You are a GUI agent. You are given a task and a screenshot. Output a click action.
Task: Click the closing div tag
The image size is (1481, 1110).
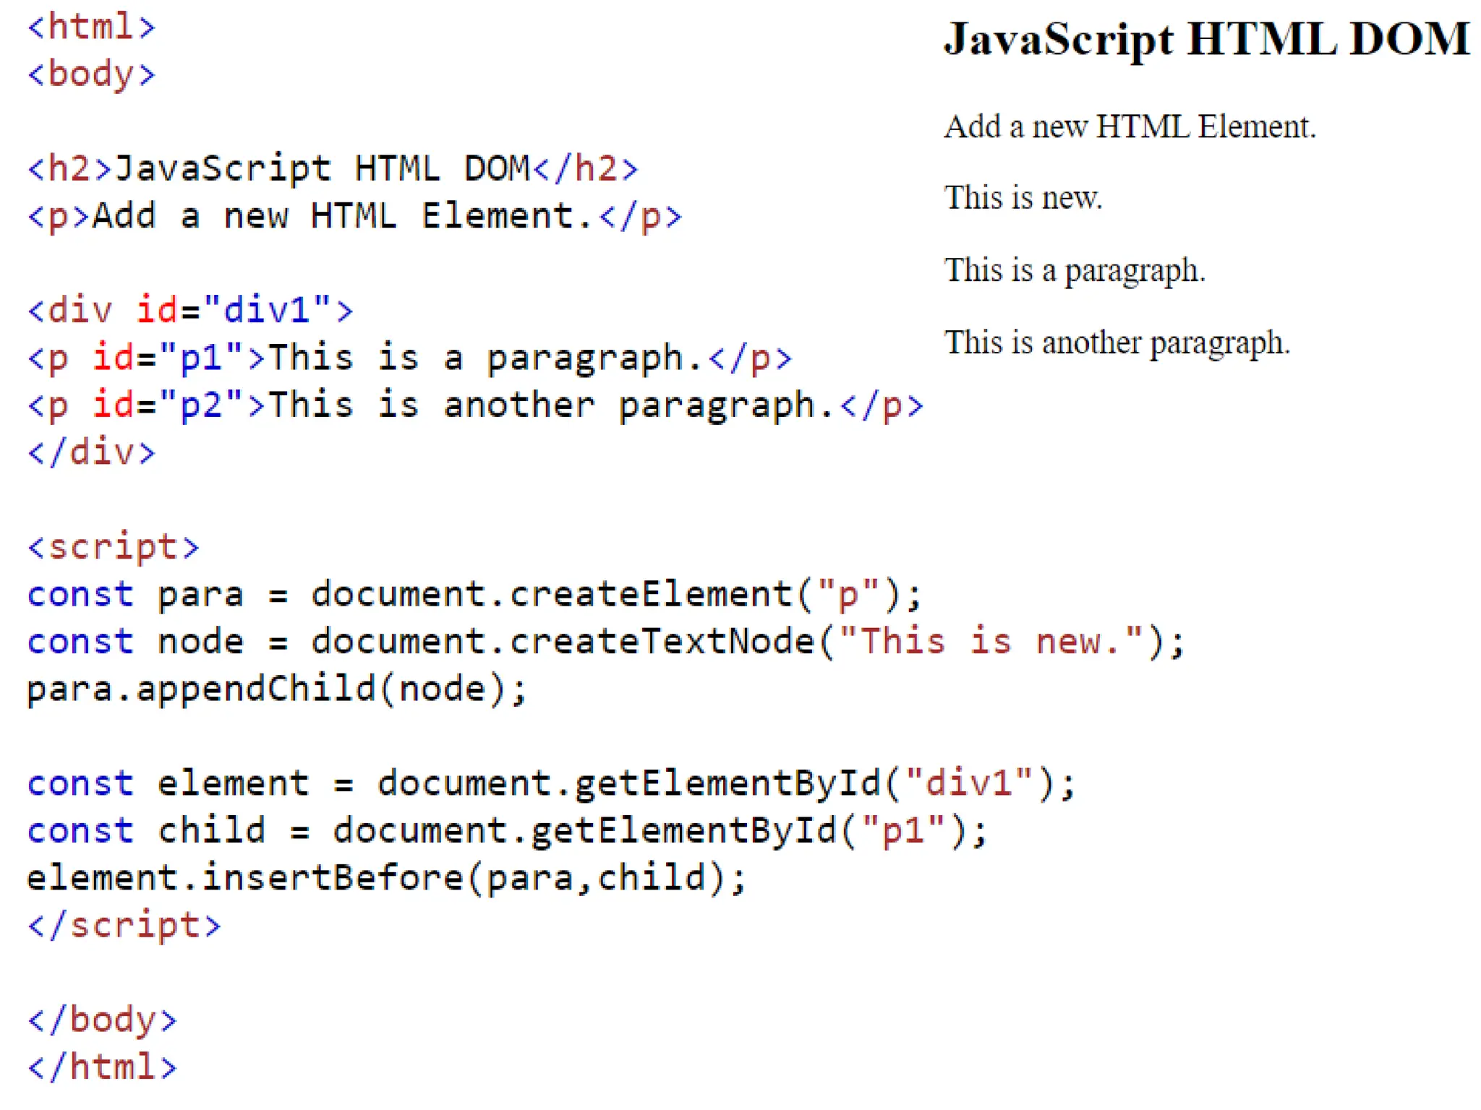(x=91, y=453)
